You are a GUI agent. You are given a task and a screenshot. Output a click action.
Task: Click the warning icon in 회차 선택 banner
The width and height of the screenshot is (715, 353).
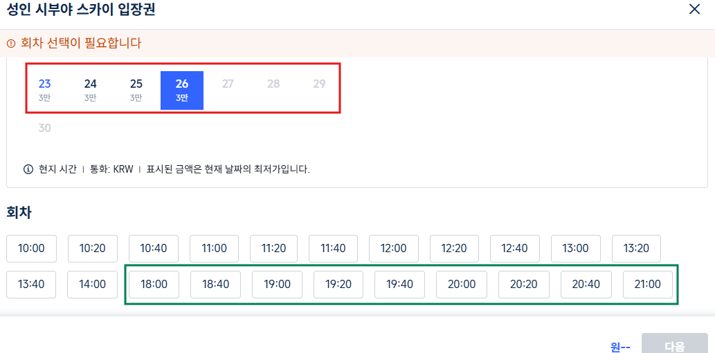(11, 44)
